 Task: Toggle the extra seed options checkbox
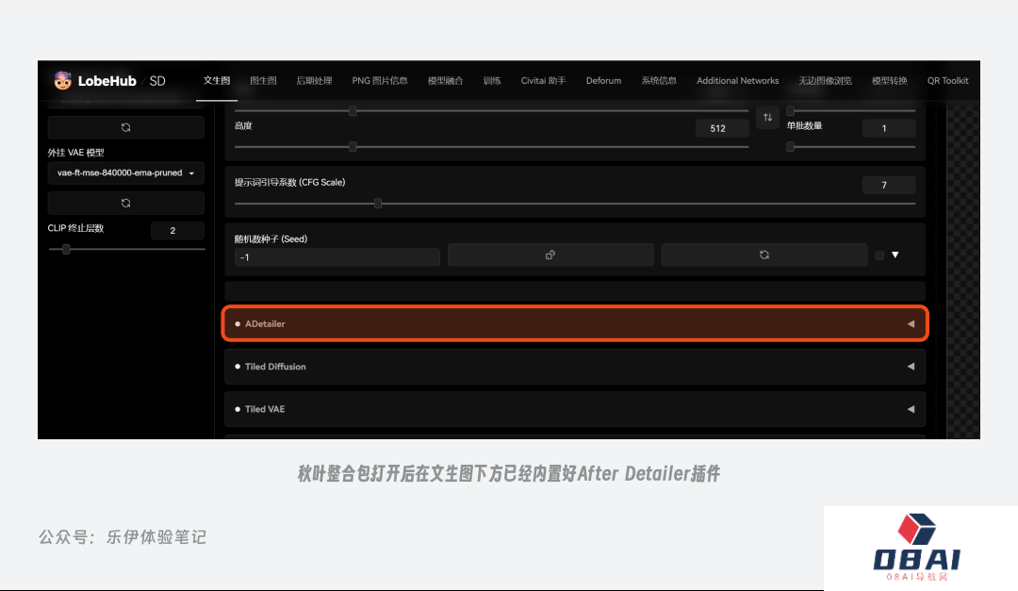tap(879, 255)
